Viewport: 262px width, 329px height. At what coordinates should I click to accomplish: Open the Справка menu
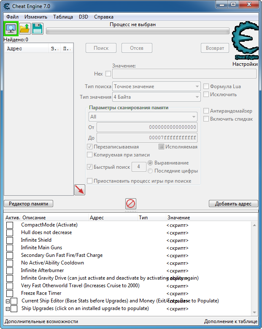(104, 17)
